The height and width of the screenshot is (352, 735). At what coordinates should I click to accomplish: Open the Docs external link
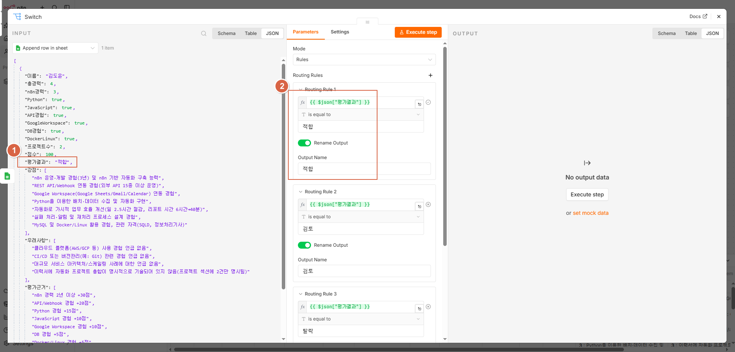click(698, 17)
